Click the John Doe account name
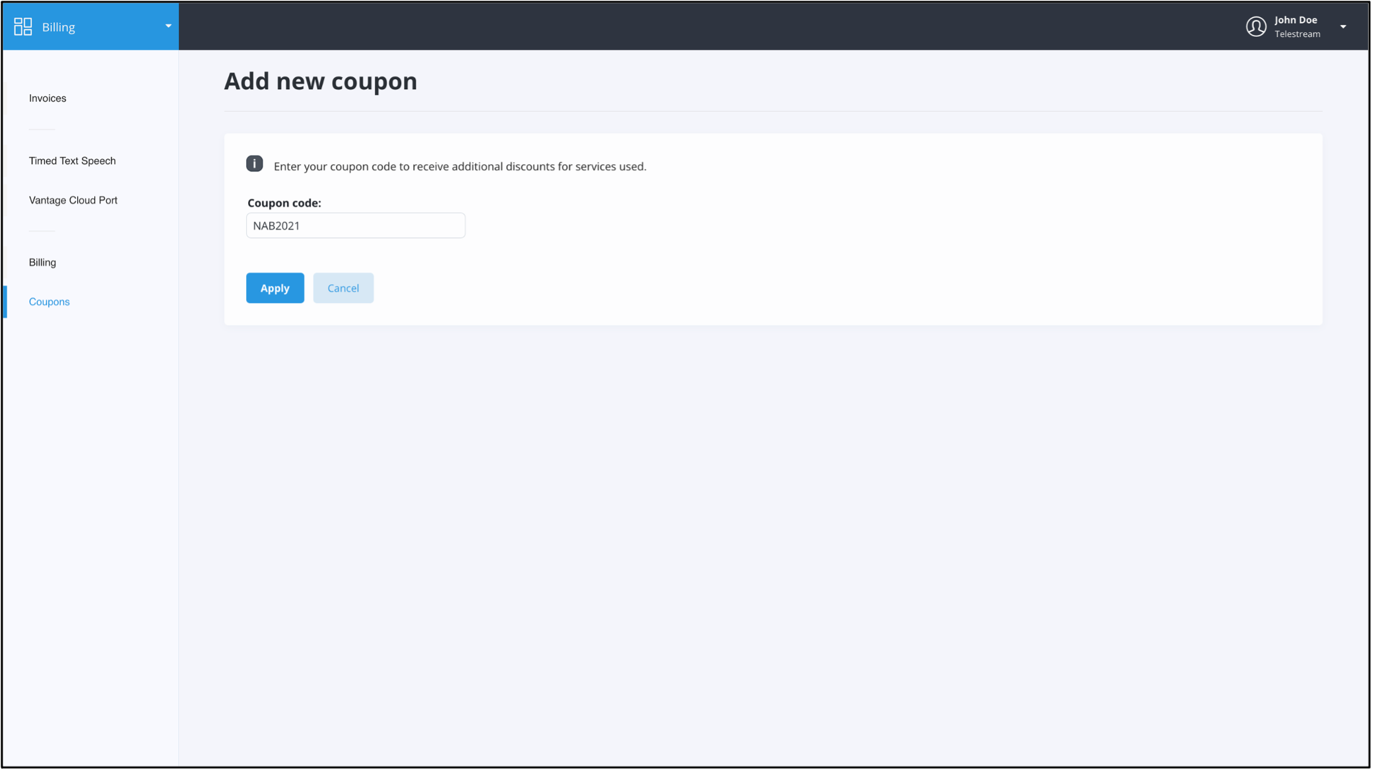This screenshot has width=1376, height=774. [x=1295, y=20]
